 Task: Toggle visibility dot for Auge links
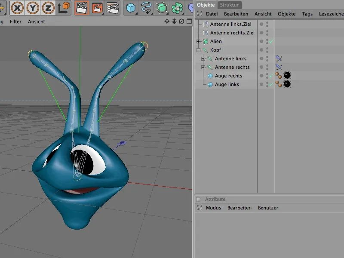pyautogui.click(x=261, y=84)
